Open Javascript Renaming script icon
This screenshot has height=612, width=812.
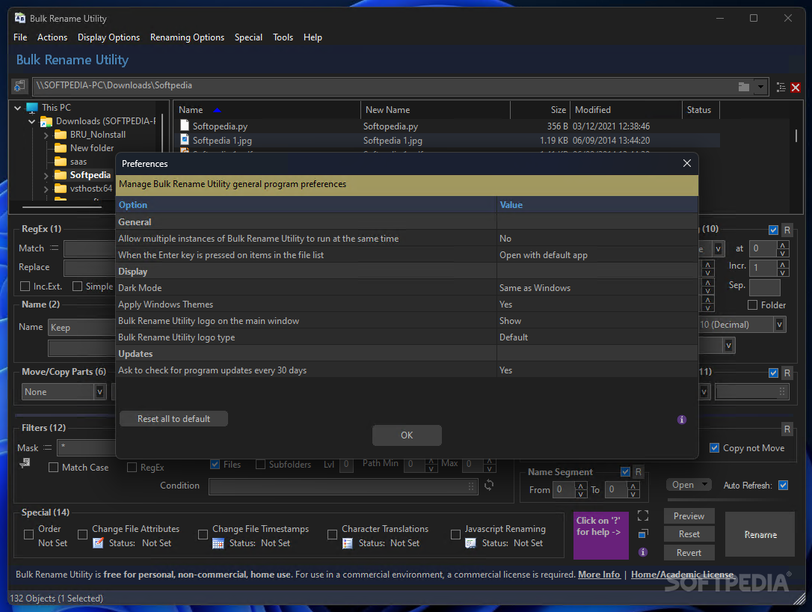pyautogui.click(x=470, y=543)
